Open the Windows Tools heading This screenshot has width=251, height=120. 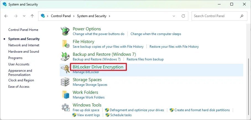pyautogui.click(x=87, y=105)
